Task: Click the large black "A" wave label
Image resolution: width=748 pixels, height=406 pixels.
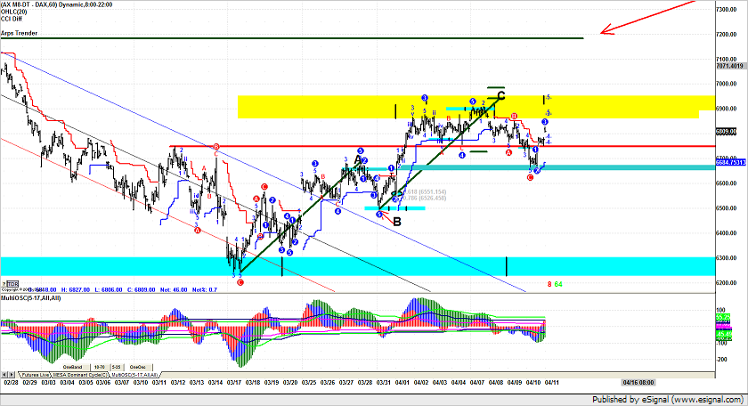Action: point(358,160)
